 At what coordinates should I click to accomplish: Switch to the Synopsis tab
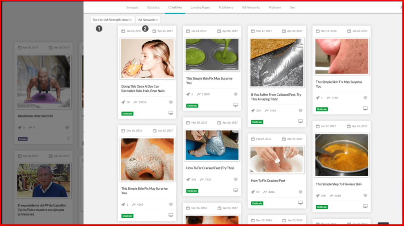(132, 7)
